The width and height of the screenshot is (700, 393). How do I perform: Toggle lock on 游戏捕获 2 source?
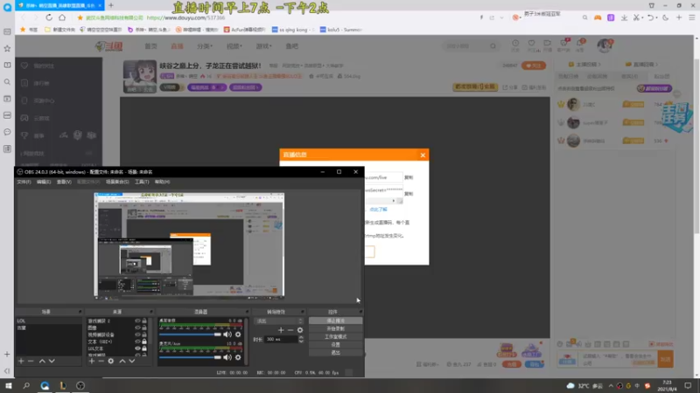pyautogui.click(x=144, y=321)
